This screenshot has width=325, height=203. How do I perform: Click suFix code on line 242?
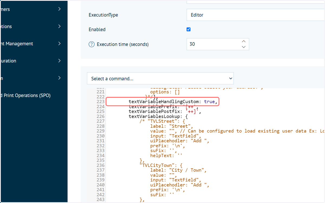pos(162,195)
